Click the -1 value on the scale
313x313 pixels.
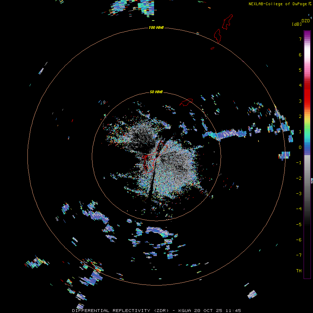tap(299, 163)
